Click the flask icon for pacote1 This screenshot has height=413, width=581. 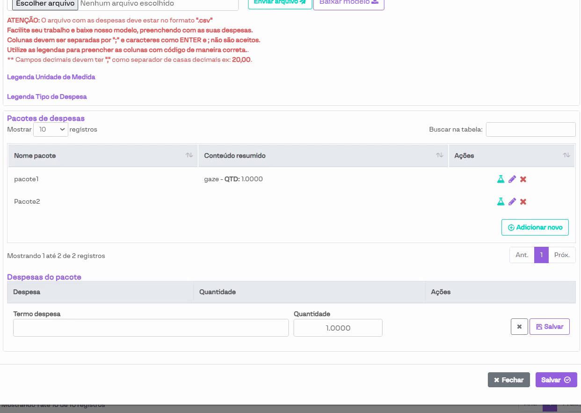tap(501, 179)
